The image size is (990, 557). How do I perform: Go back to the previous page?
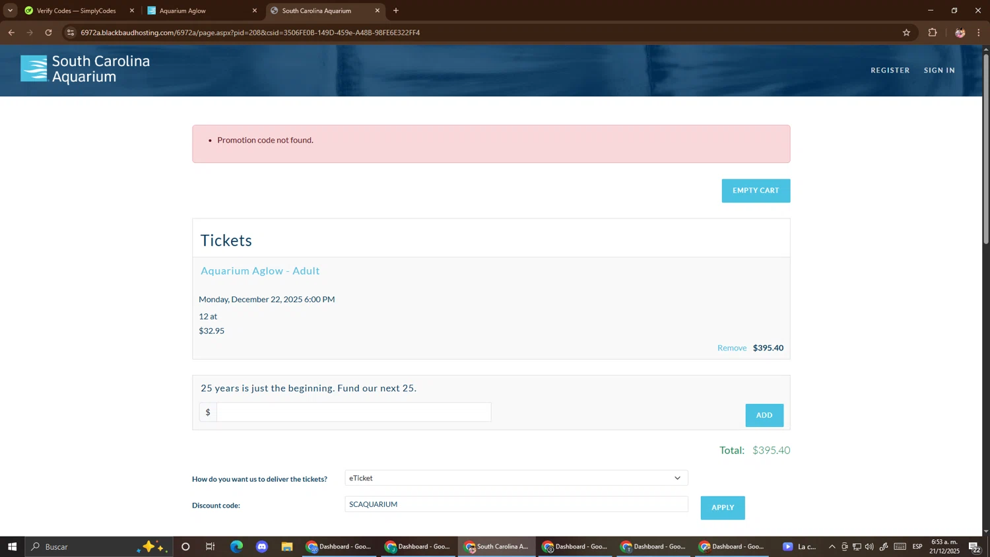coord(11,32)
